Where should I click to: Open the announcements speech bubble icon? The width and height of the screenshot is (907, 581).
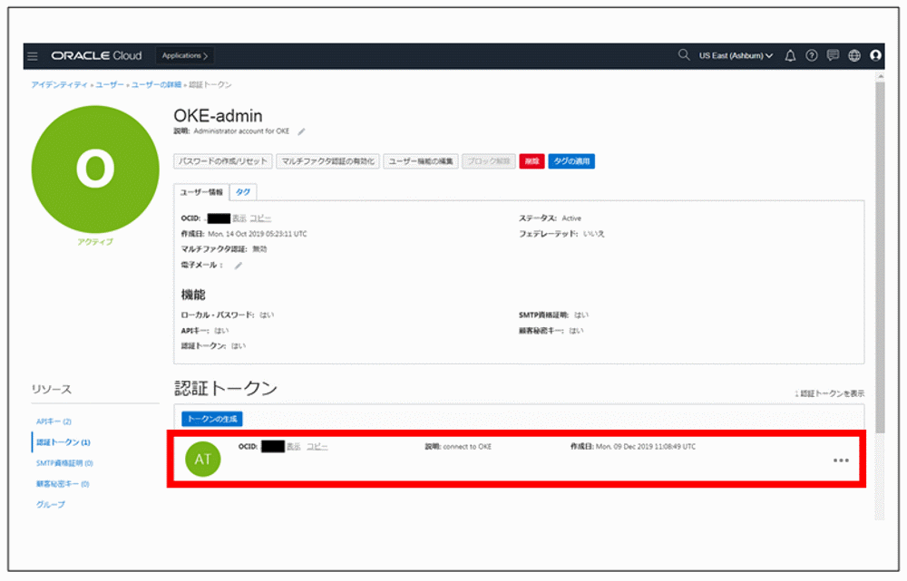[831, 55]
